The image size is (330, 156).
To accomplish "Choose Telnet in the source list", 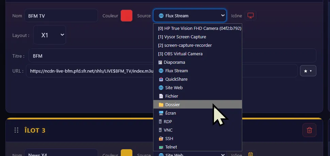I will pos(198,147).
